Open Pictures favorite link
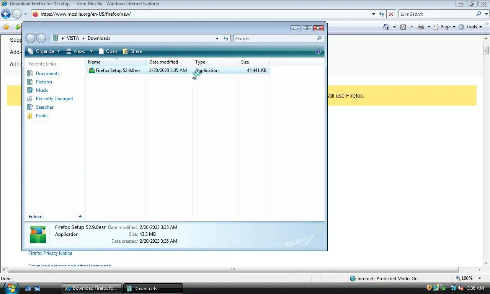 click(44, 82)
